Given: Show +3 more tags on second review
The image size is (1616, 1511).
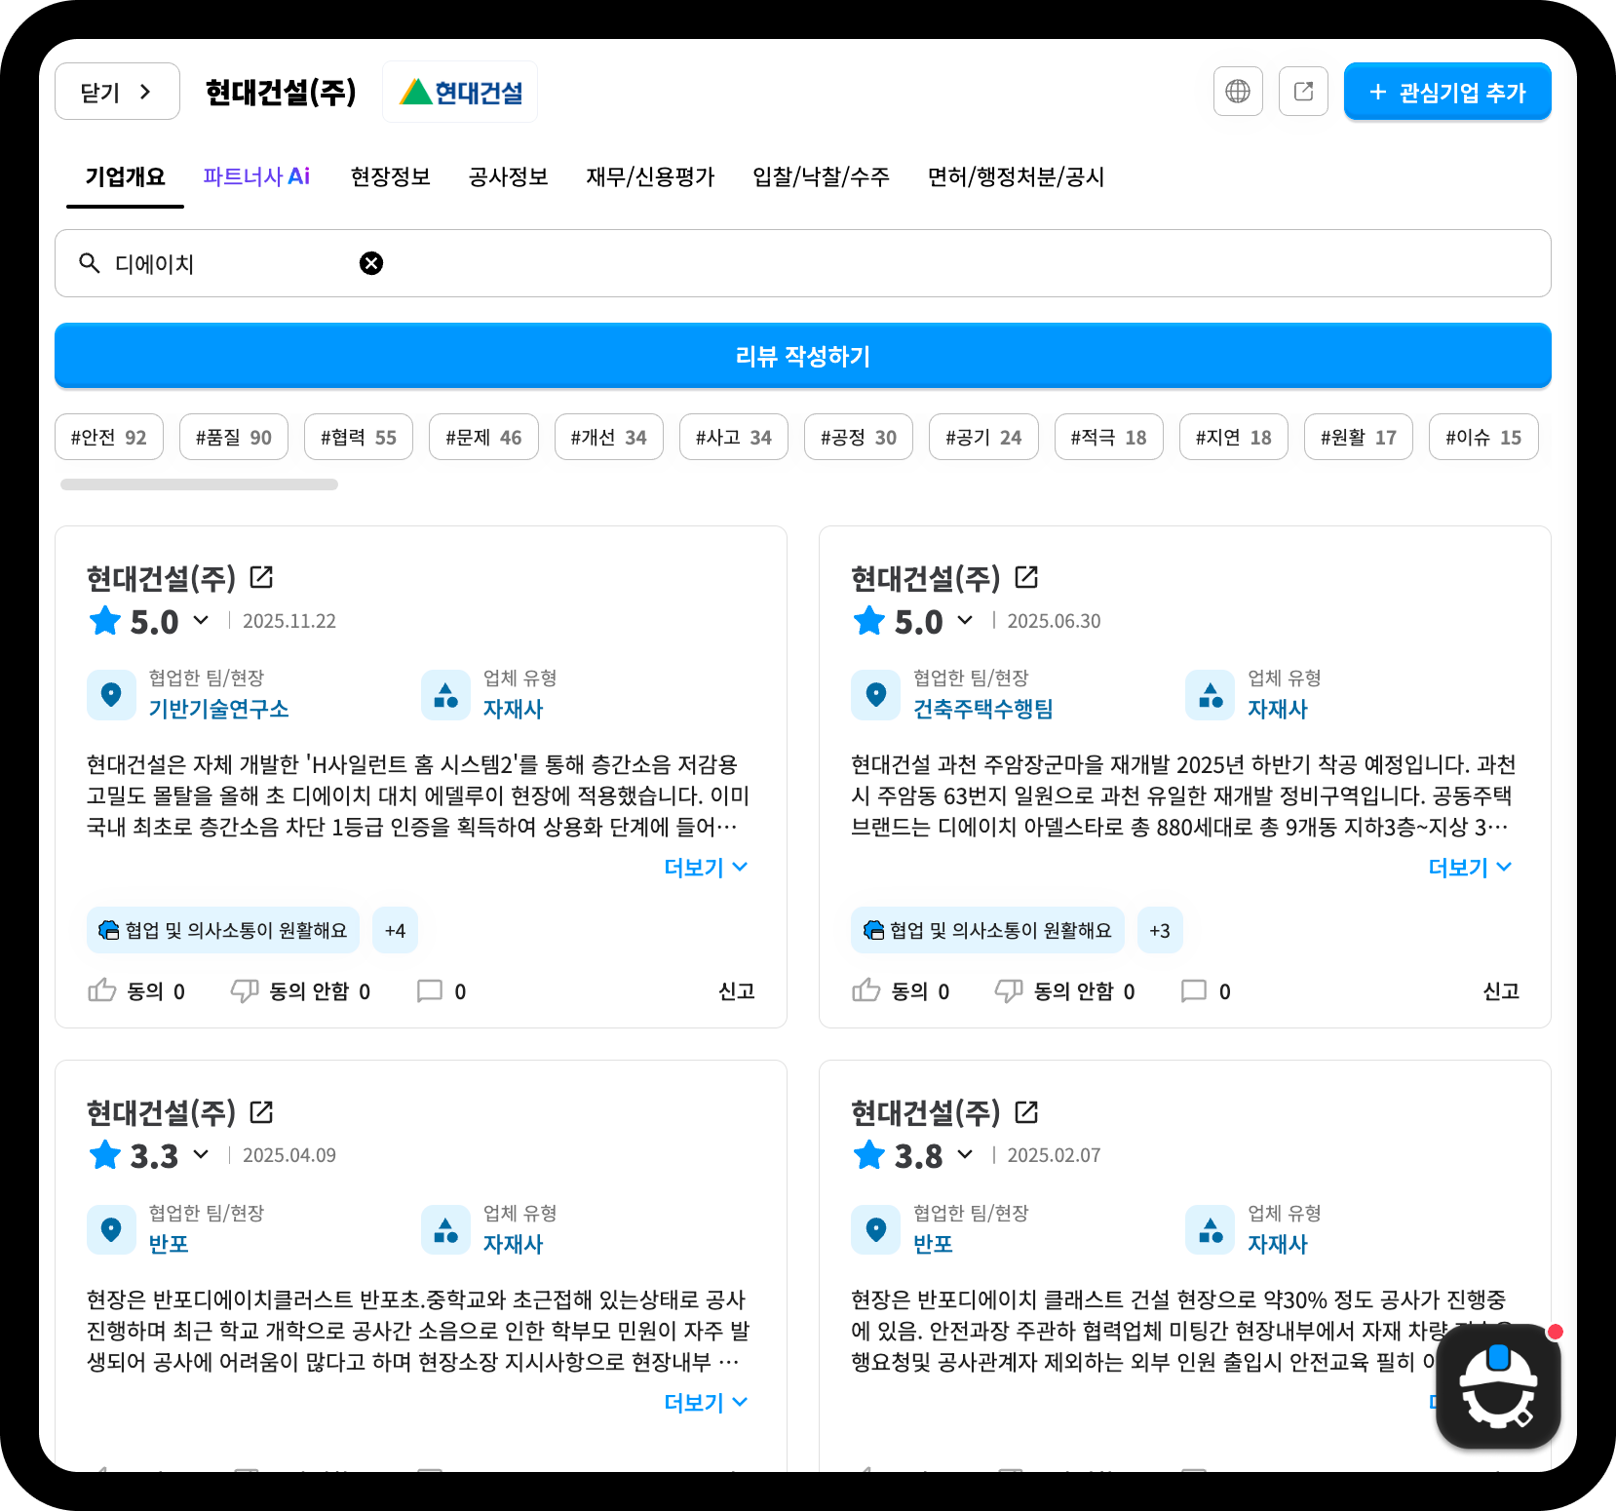Looking at the screenshot, I should tap(1160, 930).
